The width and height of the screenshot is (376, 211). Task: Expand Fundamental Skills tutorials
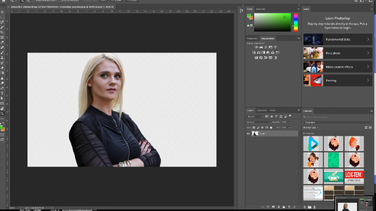point(338,39)
